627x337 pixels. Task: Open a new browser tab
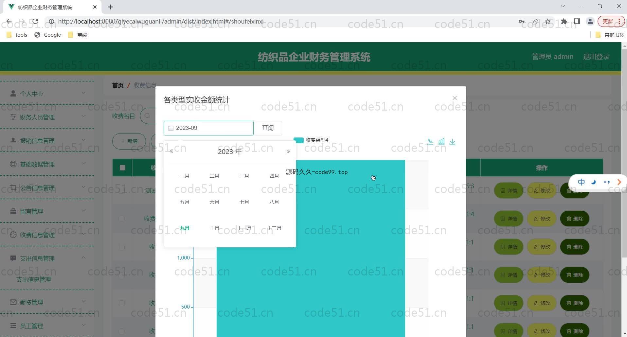coord(111,7)
